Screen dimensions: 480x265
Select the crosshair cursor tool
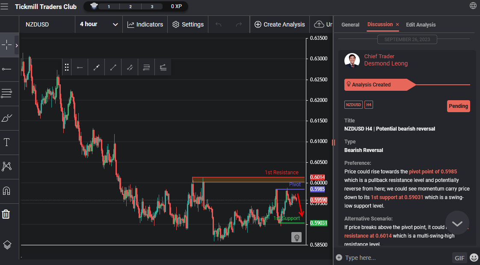[x=7, y=45]
